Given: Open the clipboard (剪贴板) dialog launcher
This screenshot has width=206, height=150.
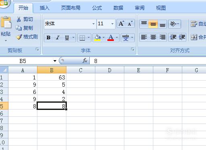Looking at the screenshot, I should (37, 49).
